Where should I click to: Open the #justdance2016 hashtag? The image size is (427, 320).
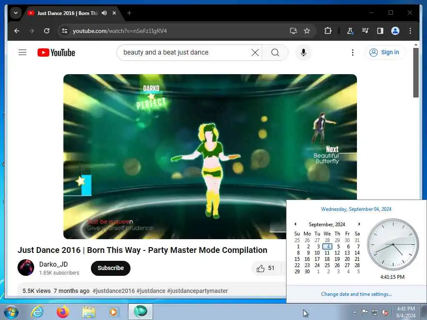click(x=113, y=291)
